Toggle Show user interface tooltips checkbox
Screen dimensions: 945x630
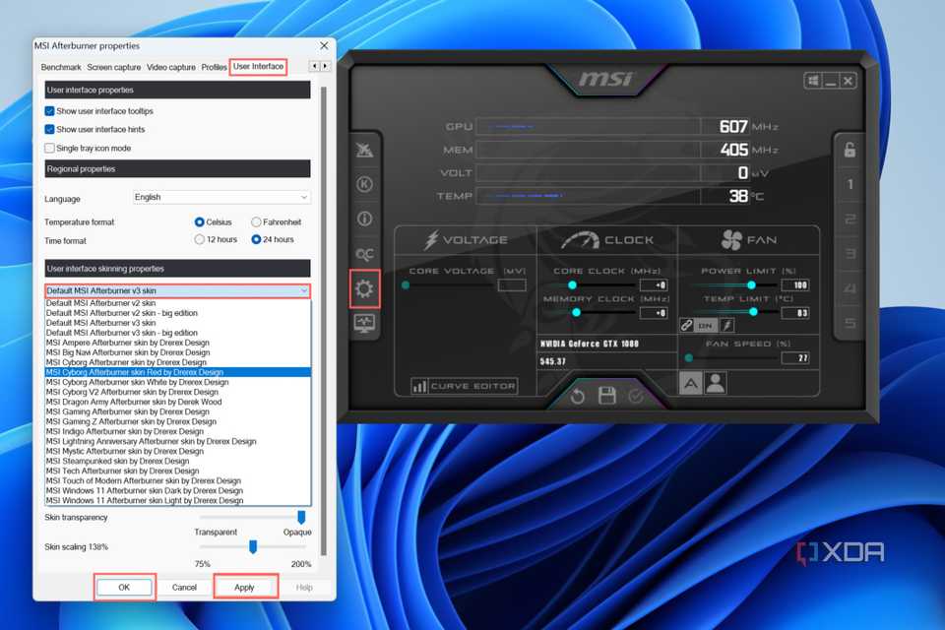point(49,111)
